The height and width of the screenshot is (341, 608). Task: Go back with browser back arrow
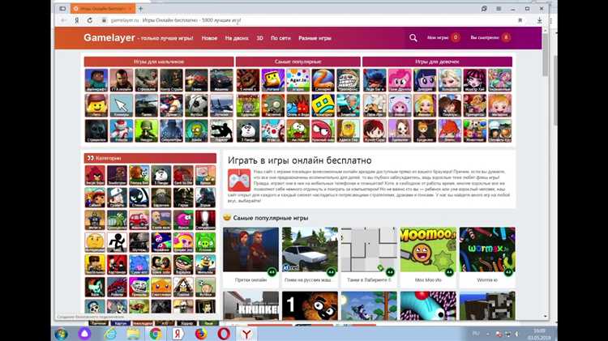click(x=63, y=20)
